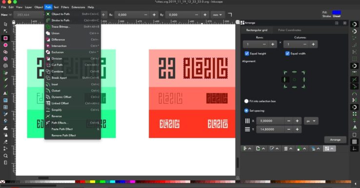This screenshot has height=188, width=360.
Task: Choose Stroke to Path menu entry
Action: click(x=73, y=20)
